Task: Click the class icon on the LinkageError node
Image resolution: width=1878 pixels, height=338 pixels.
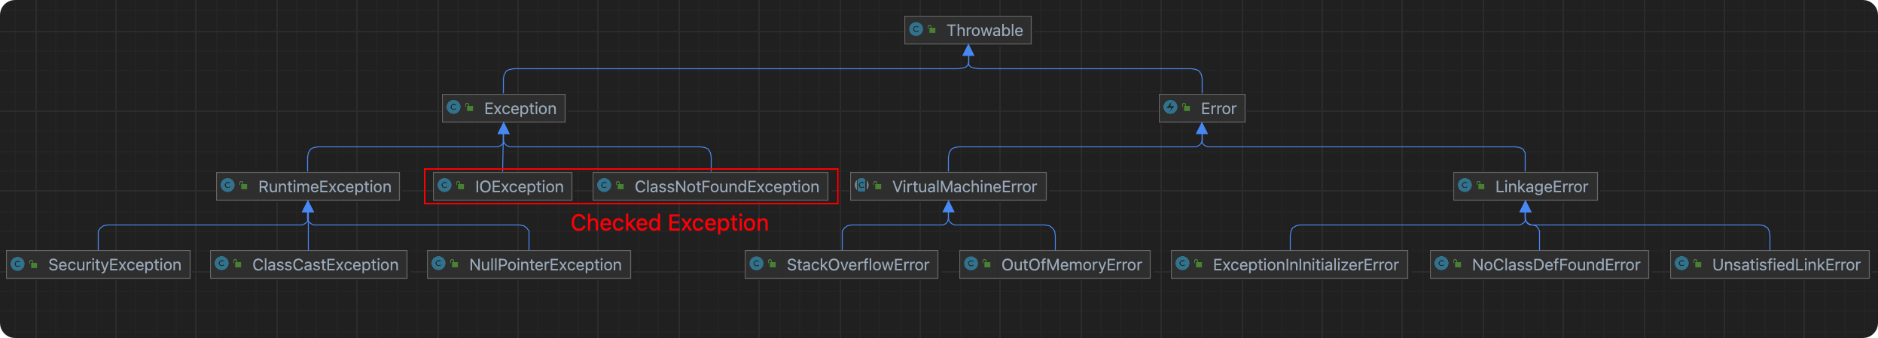Action: pos(1465,186)
